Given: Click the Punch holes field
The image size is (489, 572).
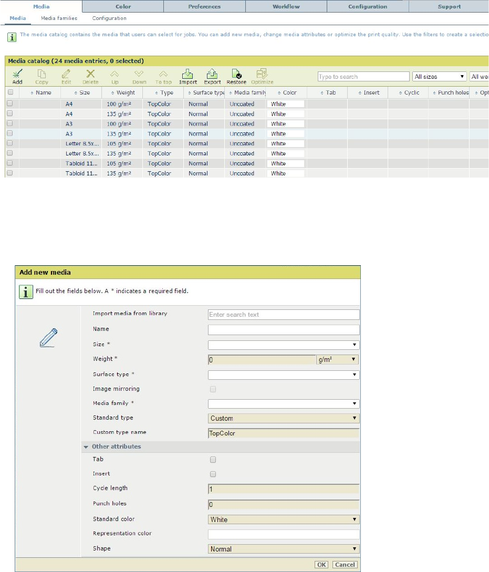Looking at the screenshot, I should (x=284, y=505).
